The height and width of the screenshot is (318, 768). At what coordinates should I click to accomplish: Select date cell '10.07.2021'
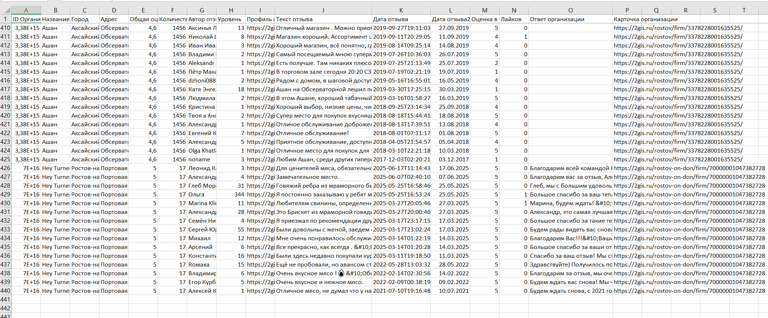coord(450,291)
